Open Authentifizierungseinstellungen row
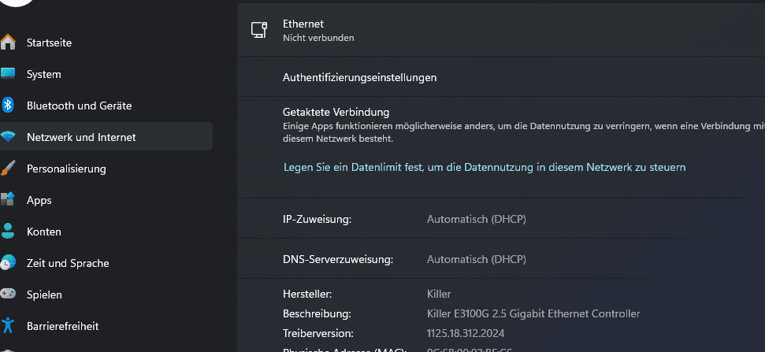The width and height of the screenshot is (765, 352). click(x=359, y=77)
